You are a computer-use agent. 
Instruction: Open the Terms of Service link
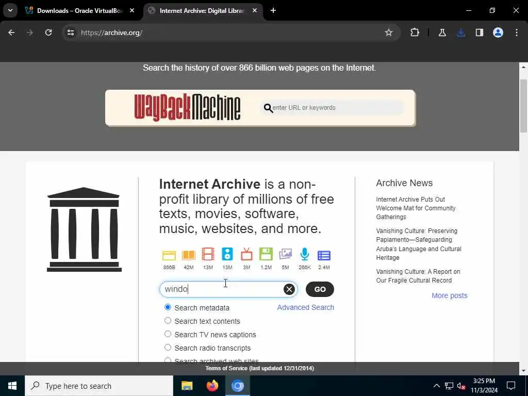[x=260, y=368]
